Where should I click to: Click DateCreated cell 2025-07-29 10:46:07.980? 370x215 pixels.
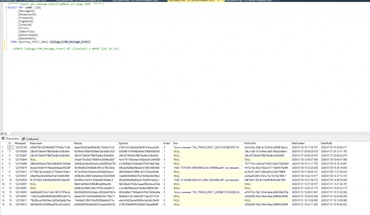[305, 160]
